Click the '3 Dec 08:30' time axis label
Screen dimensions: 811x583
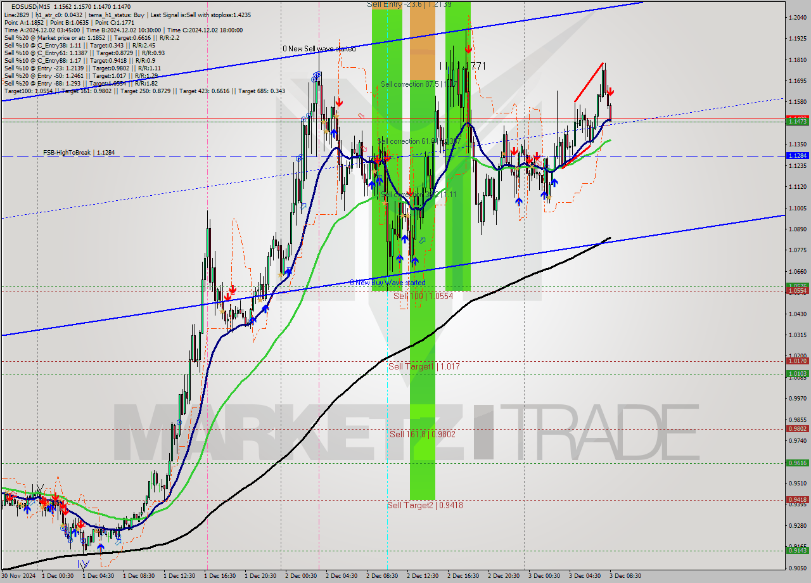pos(625,576)
